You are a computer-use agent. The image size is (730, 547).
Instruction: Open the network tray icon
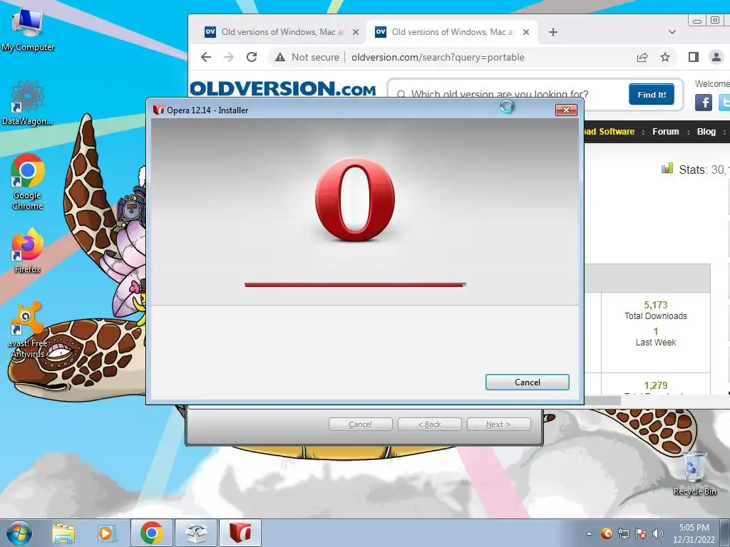coord(623,533)
